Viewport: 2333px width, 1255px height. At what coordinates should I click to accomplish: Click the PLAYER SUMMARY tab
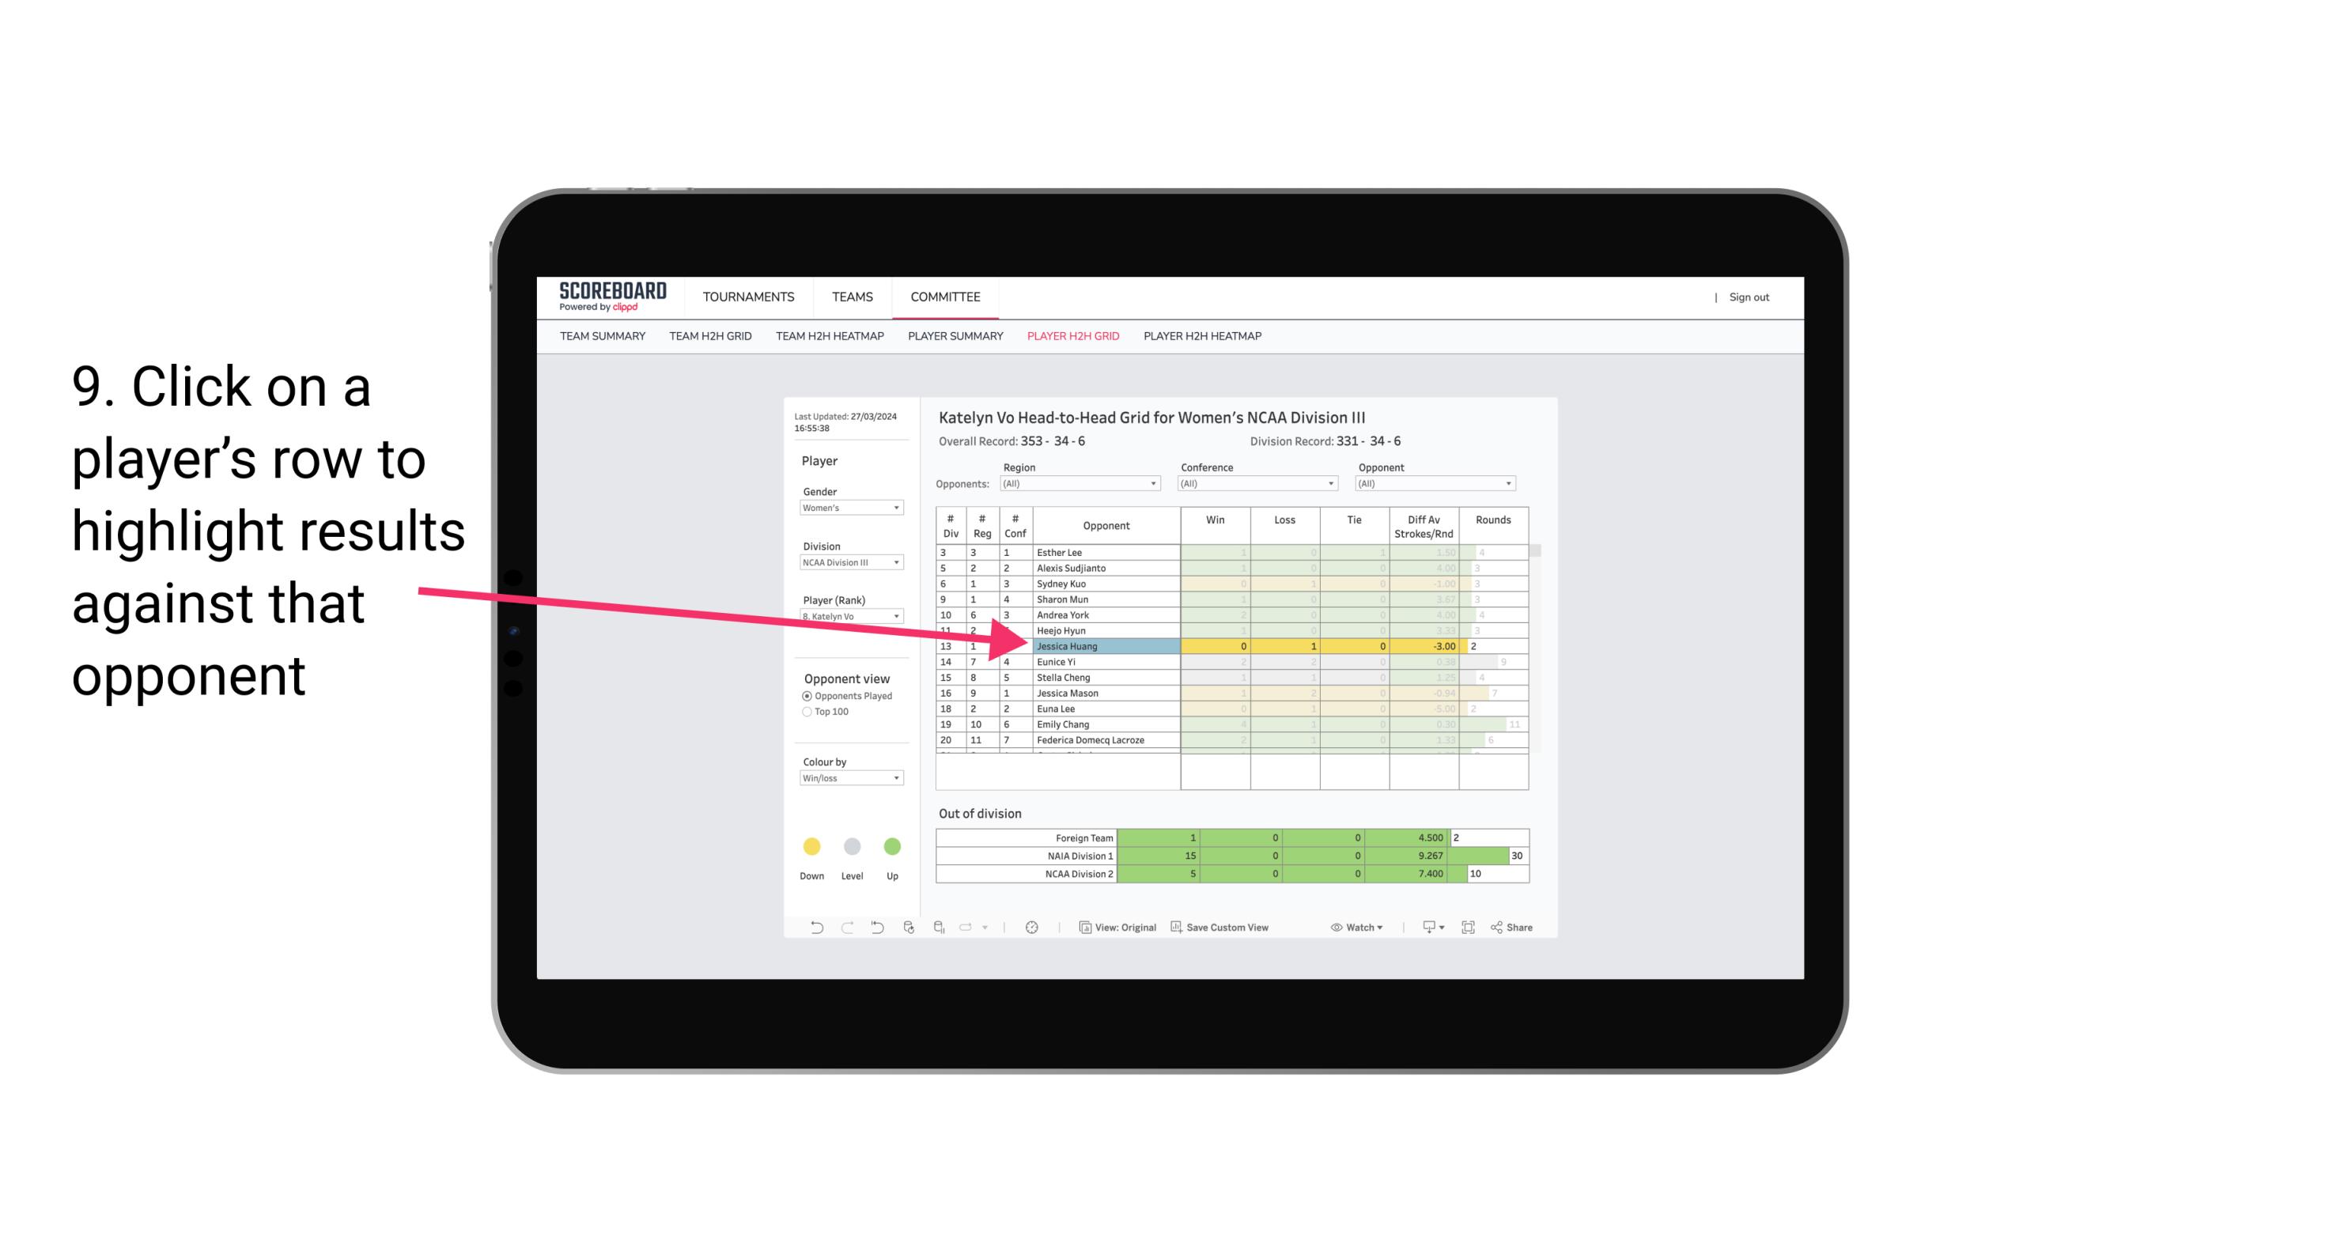point(953,337)
